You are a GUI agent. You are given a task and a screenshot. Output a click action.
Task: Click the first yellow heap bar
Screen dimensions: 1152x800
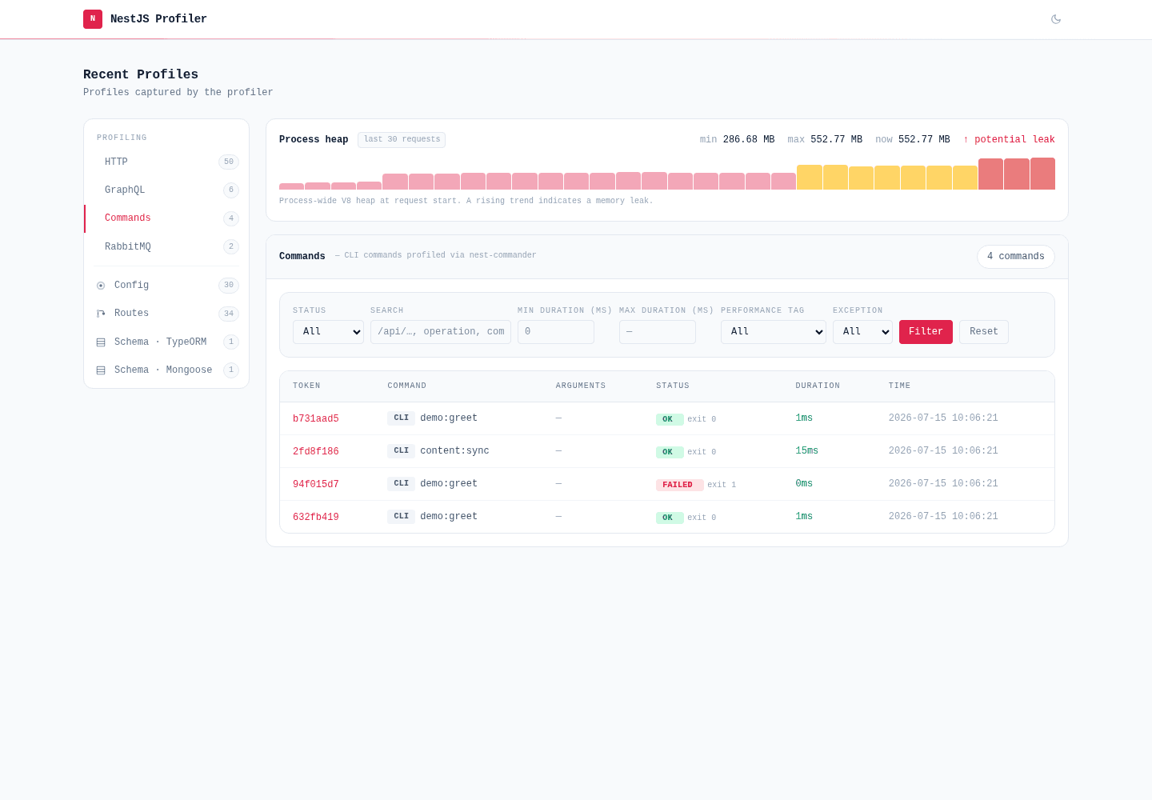810,178
